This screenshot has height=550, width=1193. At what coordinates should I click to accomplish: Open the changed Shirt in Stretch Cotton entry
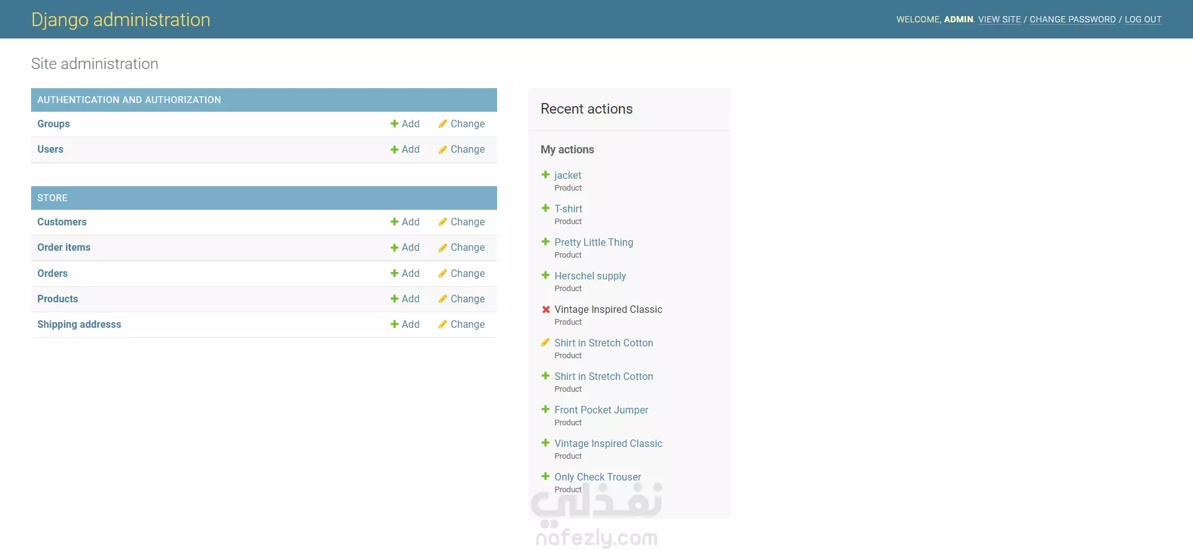click(x=603, y=343)
